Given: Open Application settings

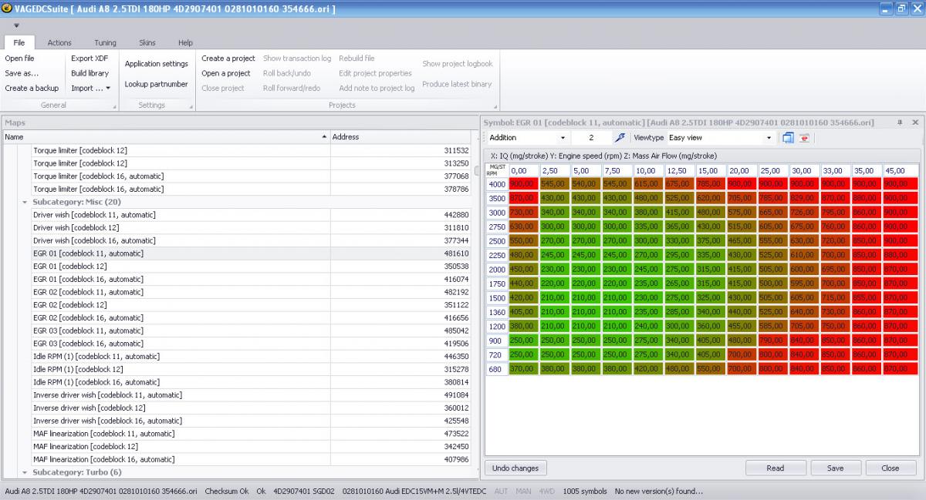Looking at the screenshot, I should (x=157, y=64).
